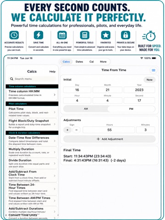This screenshot has width=165, height=220.
Task: Switch to the Calcs tab
Action: 66,62
